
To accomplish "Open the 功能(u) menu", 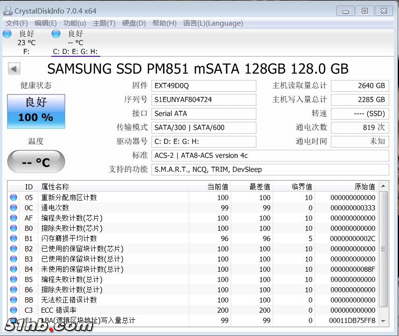I will [75, 23].
